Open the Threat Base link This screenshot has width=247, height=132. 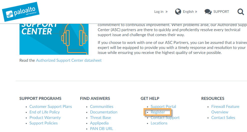point(100,118)
